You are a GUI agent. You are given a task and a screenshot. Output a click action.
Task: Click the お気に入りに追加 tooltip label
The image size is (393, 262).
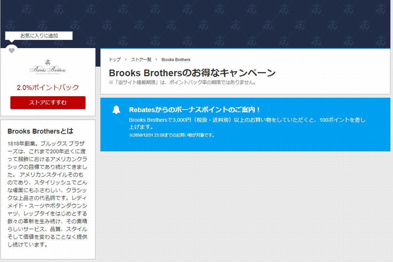pyautogui.click(x=39, y=36)
